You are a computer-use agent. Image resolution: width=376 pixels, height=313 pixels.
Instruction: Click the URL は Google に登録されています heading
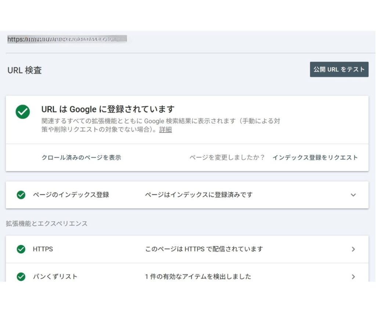(108, 109)
